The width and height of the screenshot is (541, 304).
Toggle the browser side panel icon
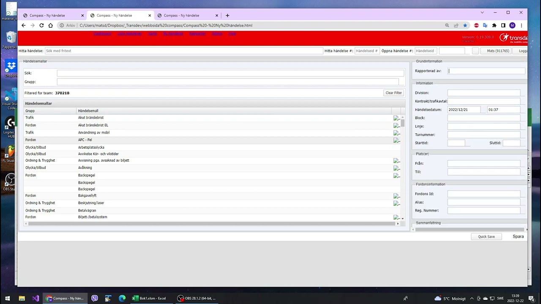503,25
